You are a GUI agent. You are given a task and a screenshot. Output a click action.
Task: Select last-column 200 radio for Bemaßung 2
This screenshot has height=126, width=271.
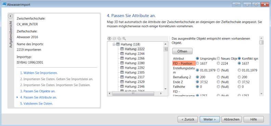[240, 77]
